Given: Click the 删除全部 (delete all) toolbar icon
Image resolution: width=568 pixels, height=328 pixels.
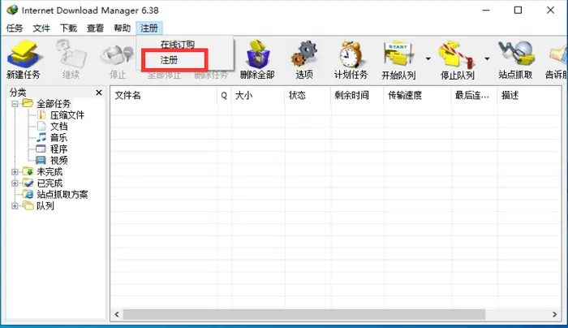Looking at the screenshot, I should (x=257, y=54).
